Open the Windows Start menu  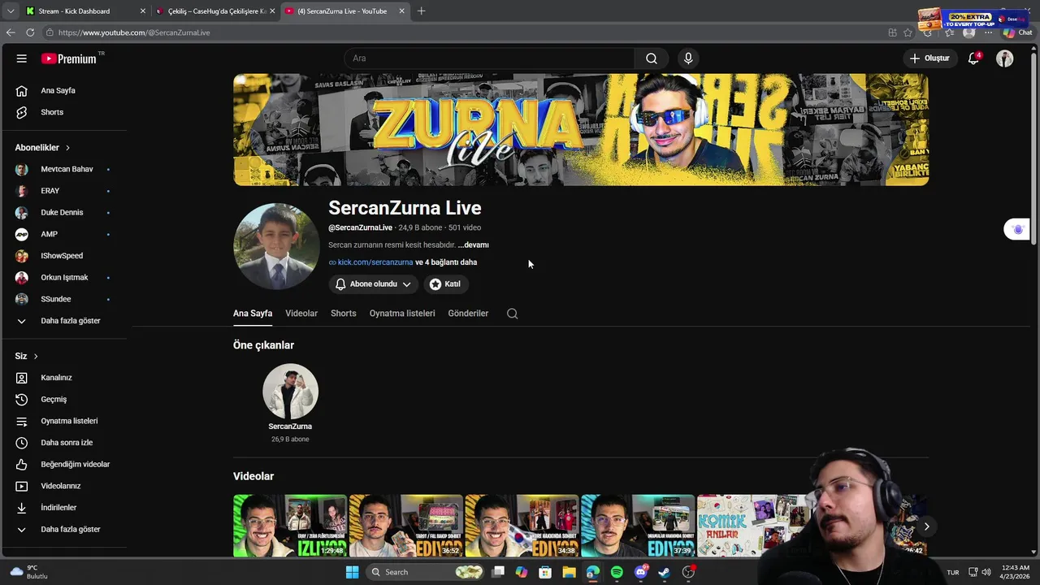click(352, 572)
